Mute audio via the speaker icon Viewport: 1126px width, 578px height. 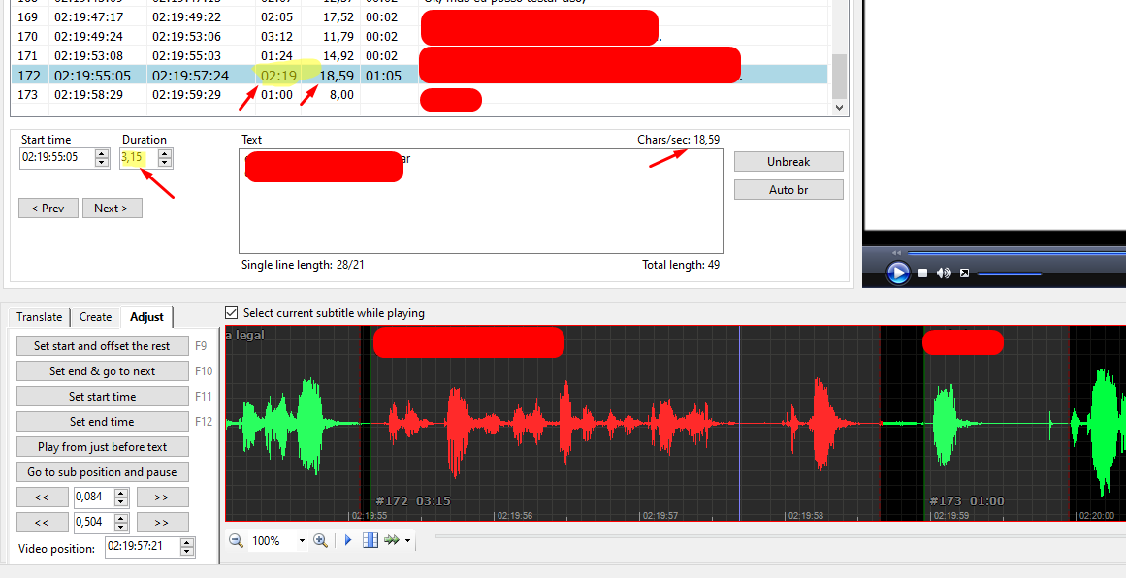tap(943, 273)
